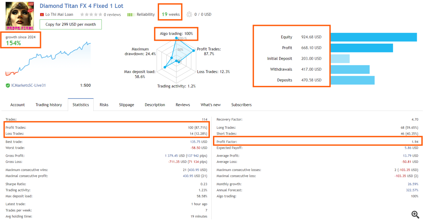Click the Latest trade value "1 hour ago"
The image size is (423, 222).
[x=199, y=204]
